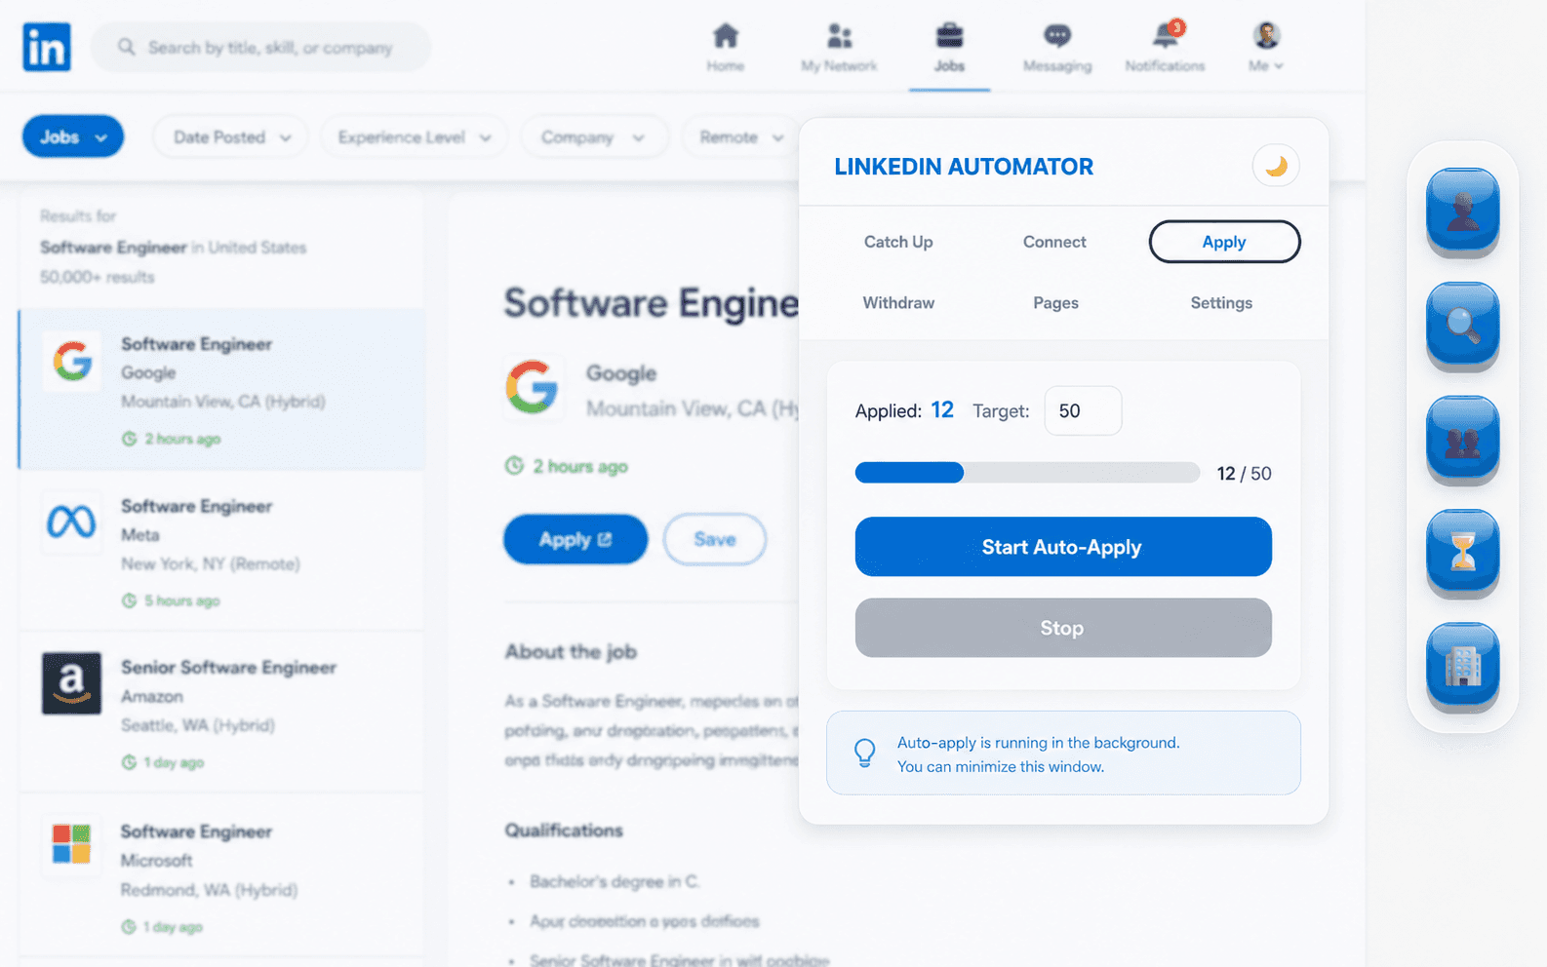Open the Home navigation icon
This screenshot has width=1547, height=967.
click(725, 37)
